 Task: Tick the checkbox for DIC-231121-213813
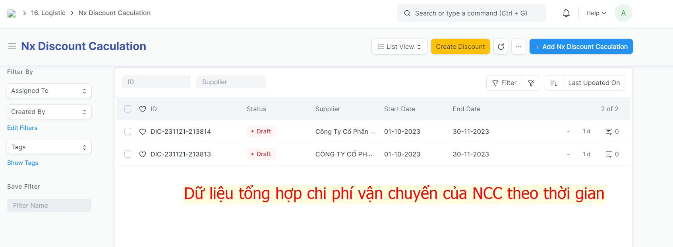128,154
